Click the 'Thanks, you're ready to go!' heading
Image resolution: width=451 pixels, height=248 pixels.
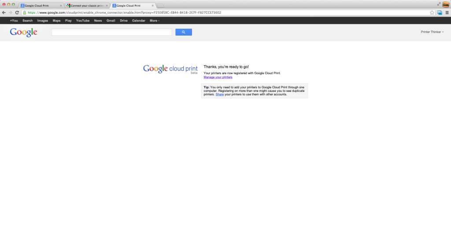click(226, 67)
